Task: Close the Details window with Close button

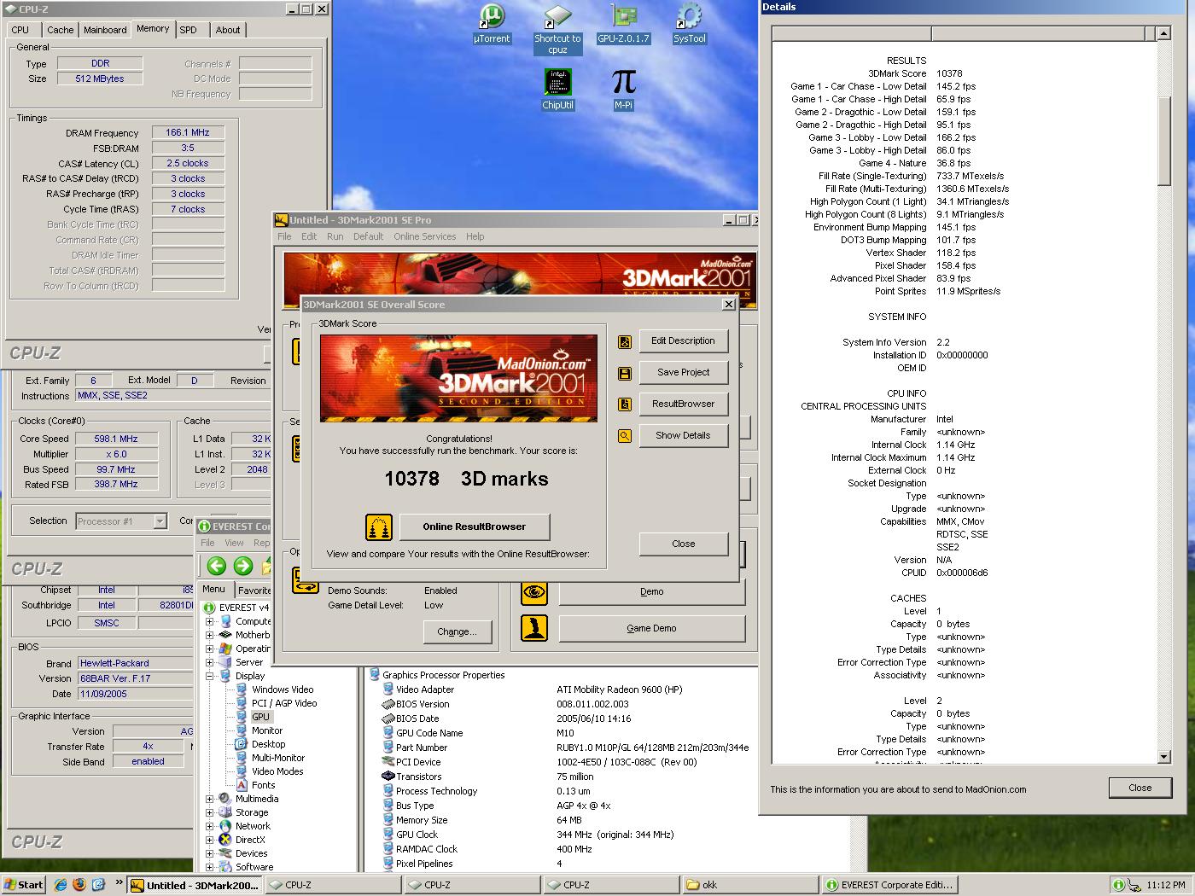Action: pyautogui.click(x=1140, y=788)
